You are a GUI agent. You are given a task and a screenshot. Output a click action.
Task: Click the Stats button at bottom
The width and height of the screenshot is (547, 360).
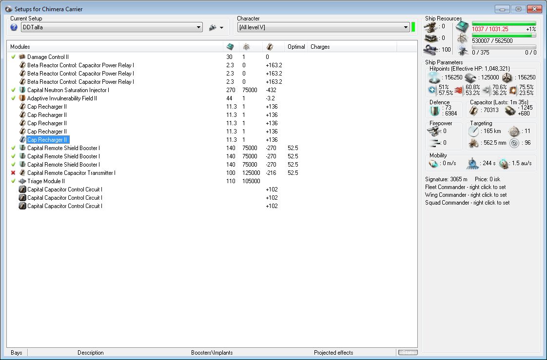pos(408,353)
